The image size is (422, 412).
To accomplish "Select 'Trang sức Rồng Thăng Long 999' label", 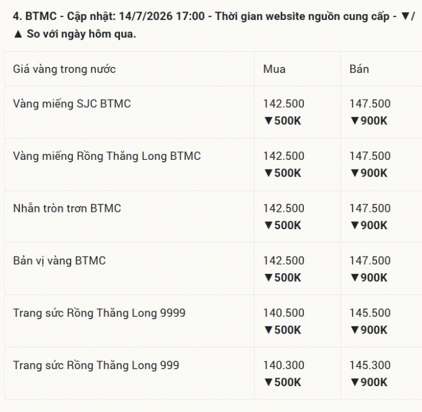I will click(x=96, y=366).
